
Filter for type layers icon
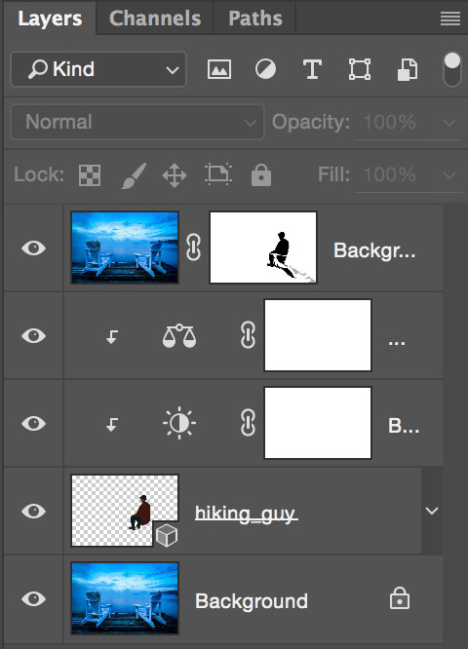(x=312, y=69)
